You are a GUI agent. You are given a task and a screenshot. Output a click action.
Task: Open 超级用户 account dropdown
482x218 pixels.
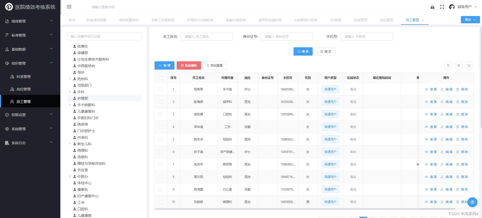467,7
